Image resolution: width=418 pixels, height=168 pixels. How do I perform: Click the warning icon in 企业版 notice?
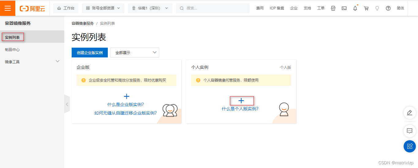pos(84,80)
